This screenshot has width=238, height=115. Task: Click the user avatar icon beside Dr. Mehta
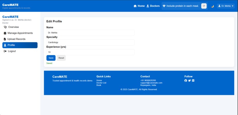tap(219, 6)
